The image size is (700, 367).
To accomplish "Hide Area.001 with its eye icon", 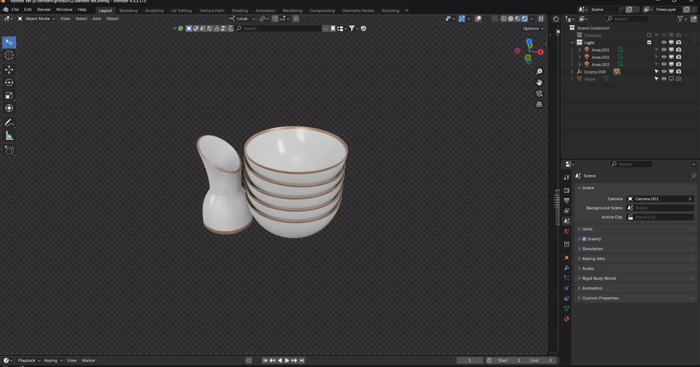I will 664,50.
